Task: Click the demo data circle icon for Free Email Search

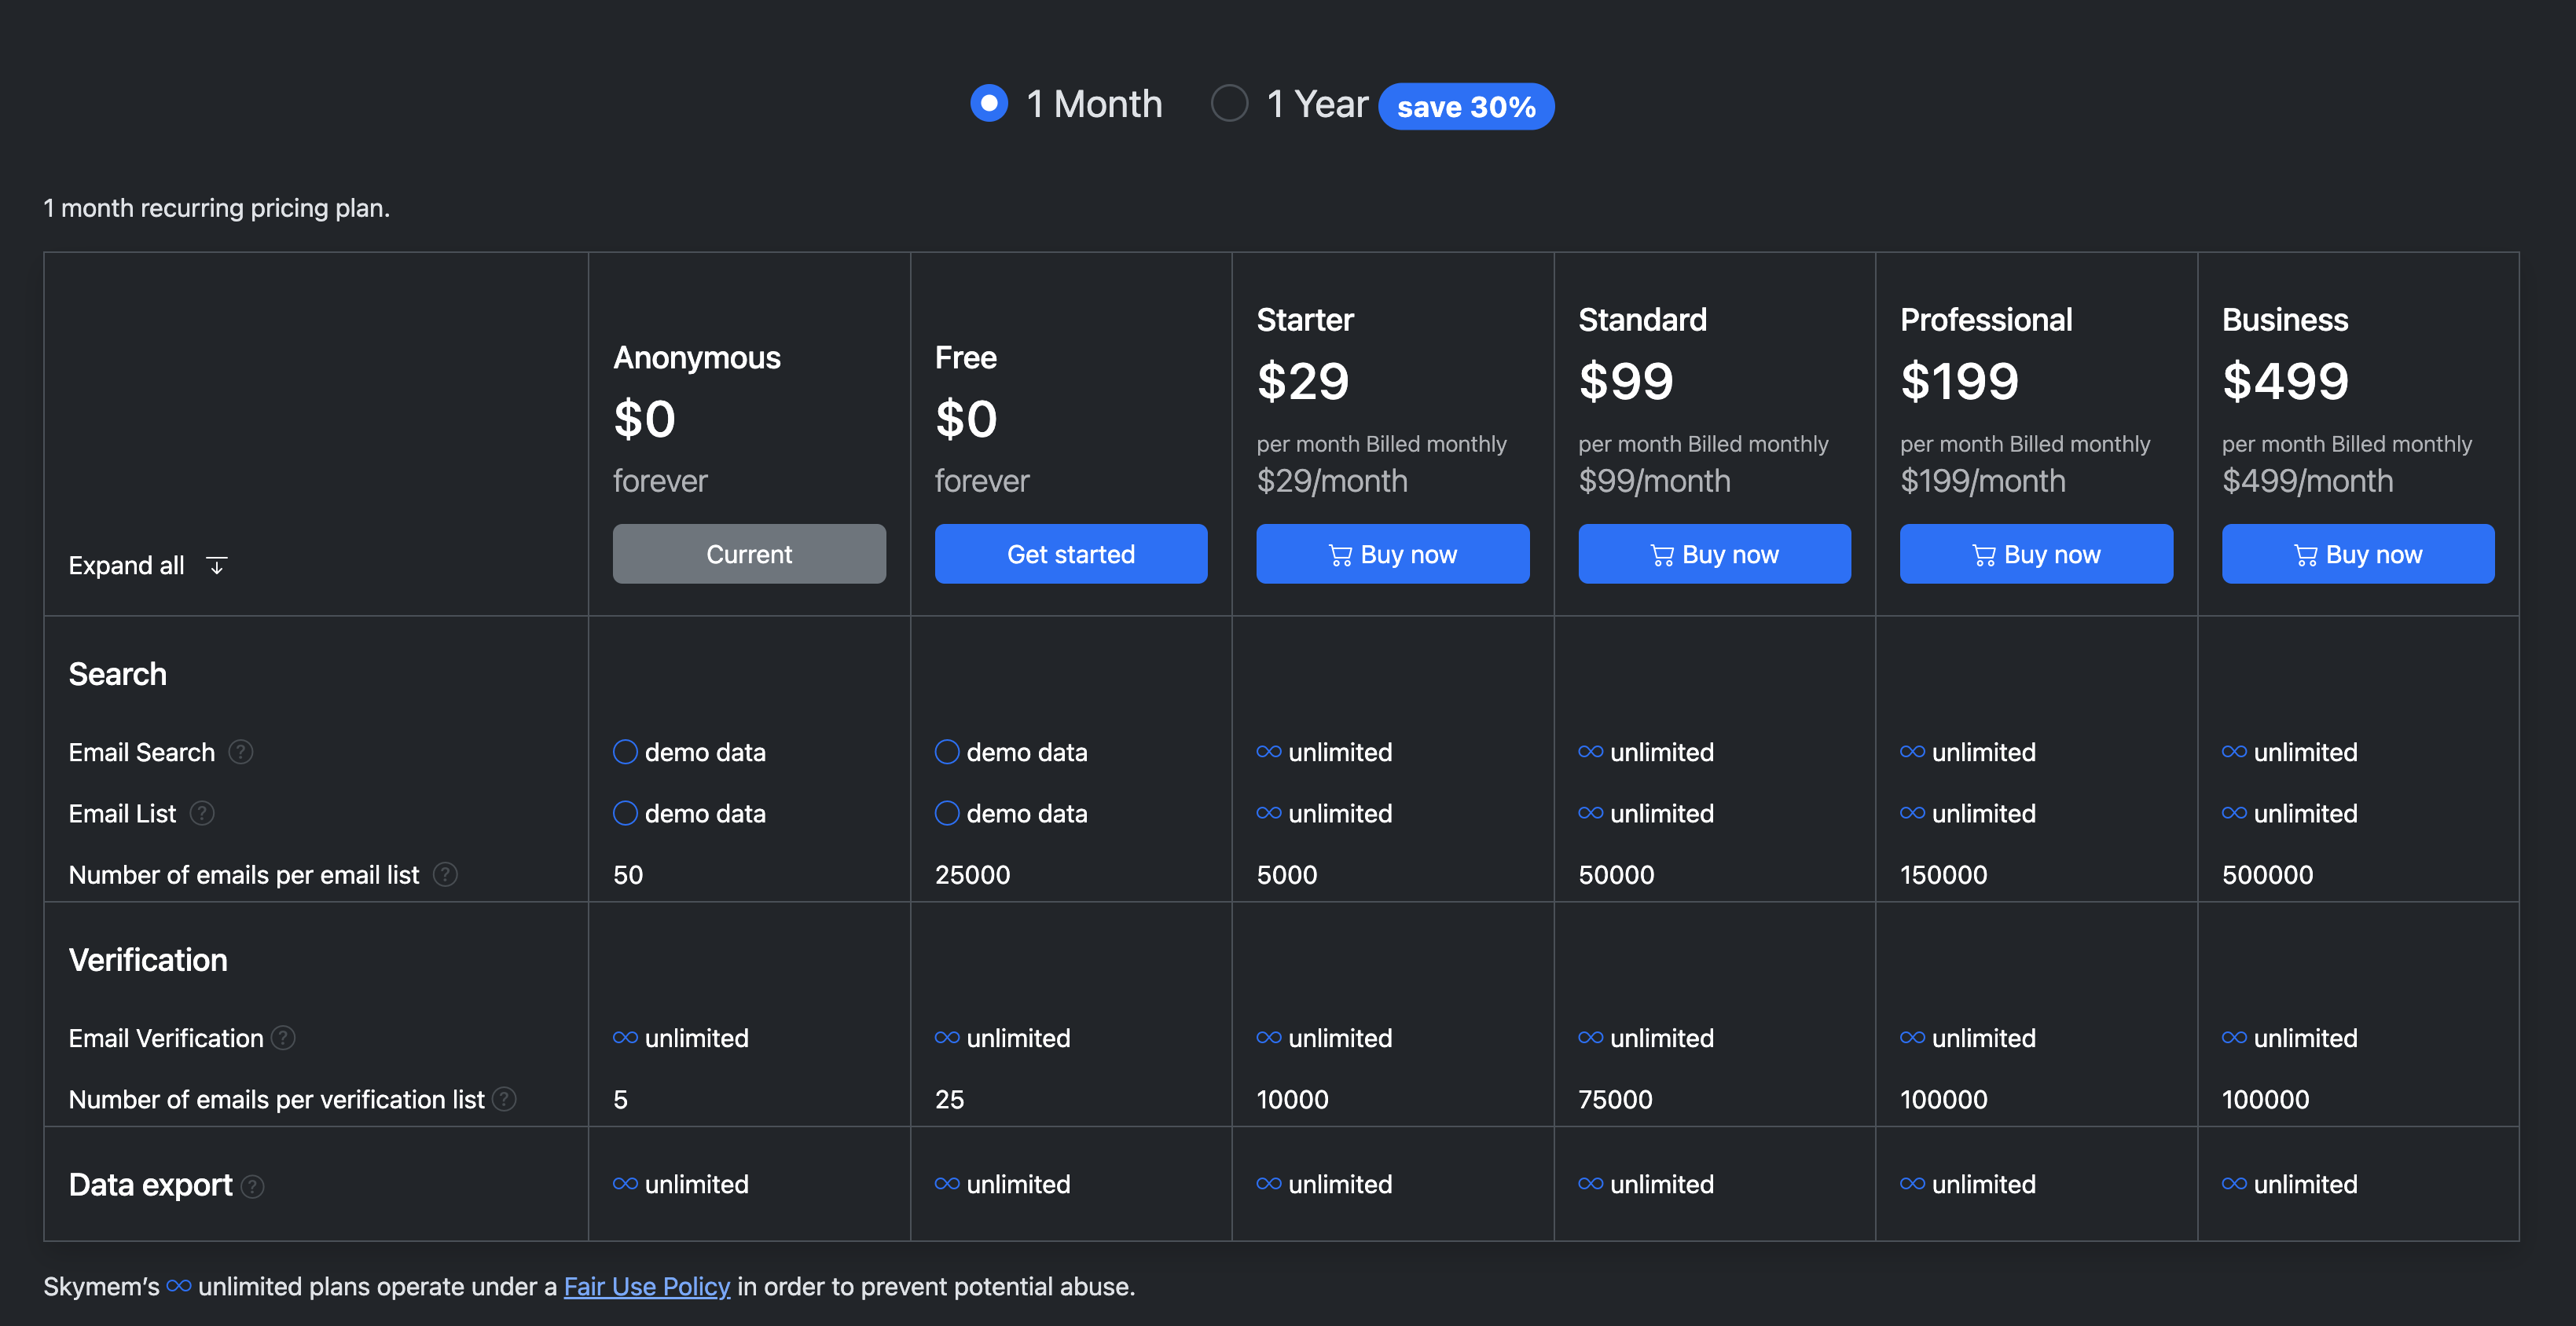Action: pyautogui.click(x=947, y=752)
